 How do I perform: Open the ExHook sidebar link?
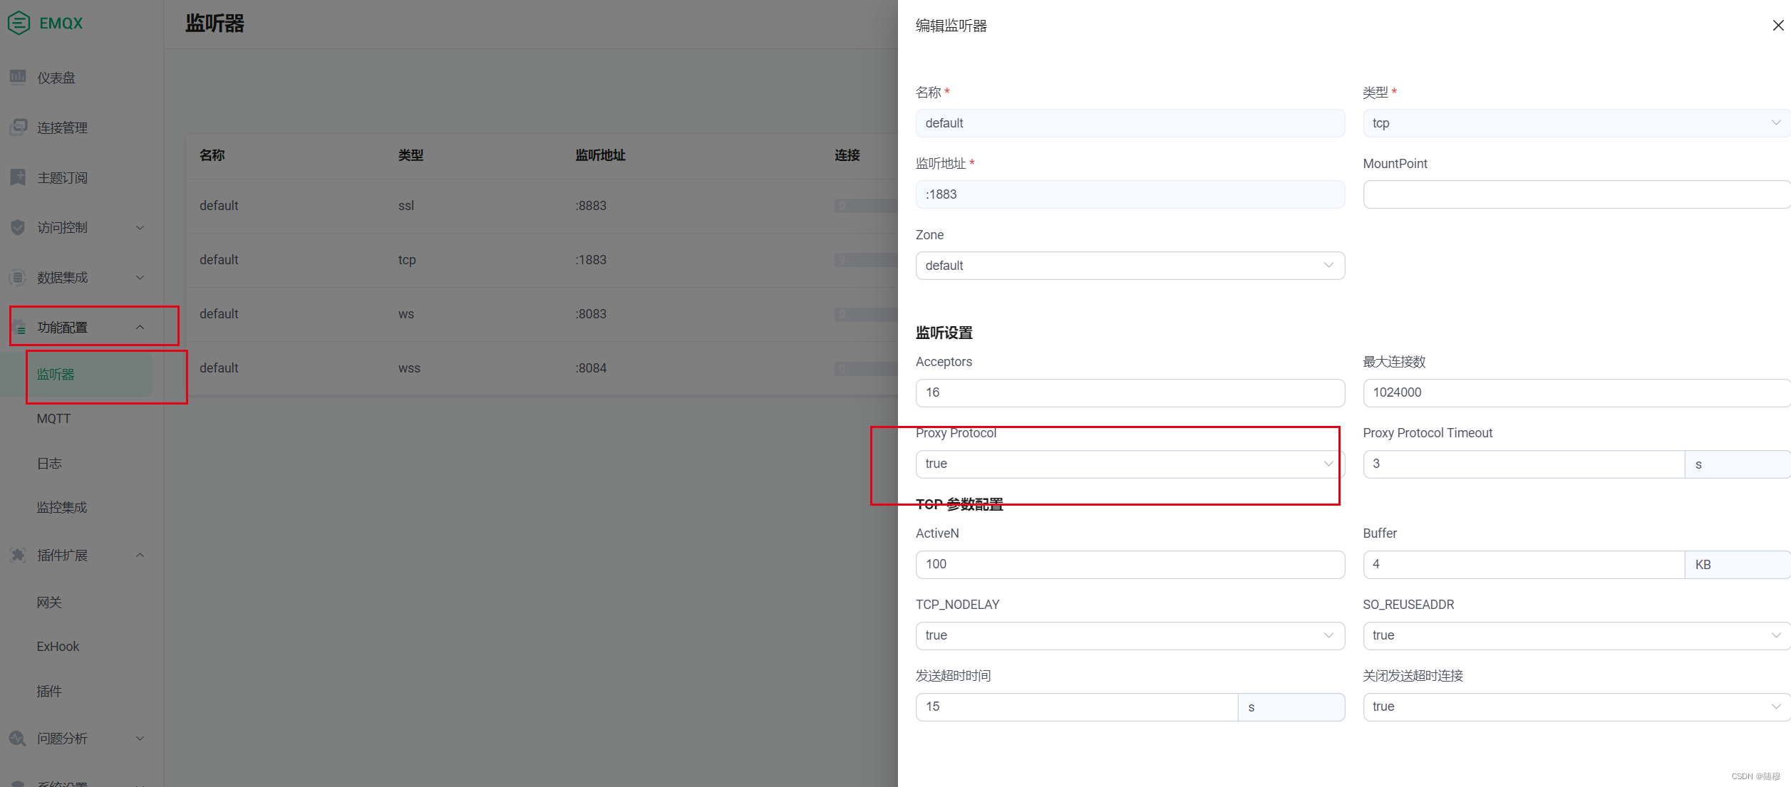coord(58,647)
